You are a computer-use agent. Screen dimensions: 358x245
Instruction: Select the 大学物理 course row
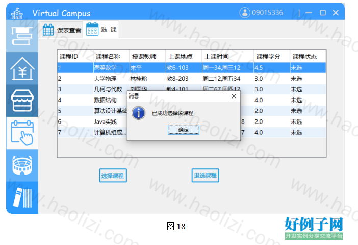coord(192,79)
